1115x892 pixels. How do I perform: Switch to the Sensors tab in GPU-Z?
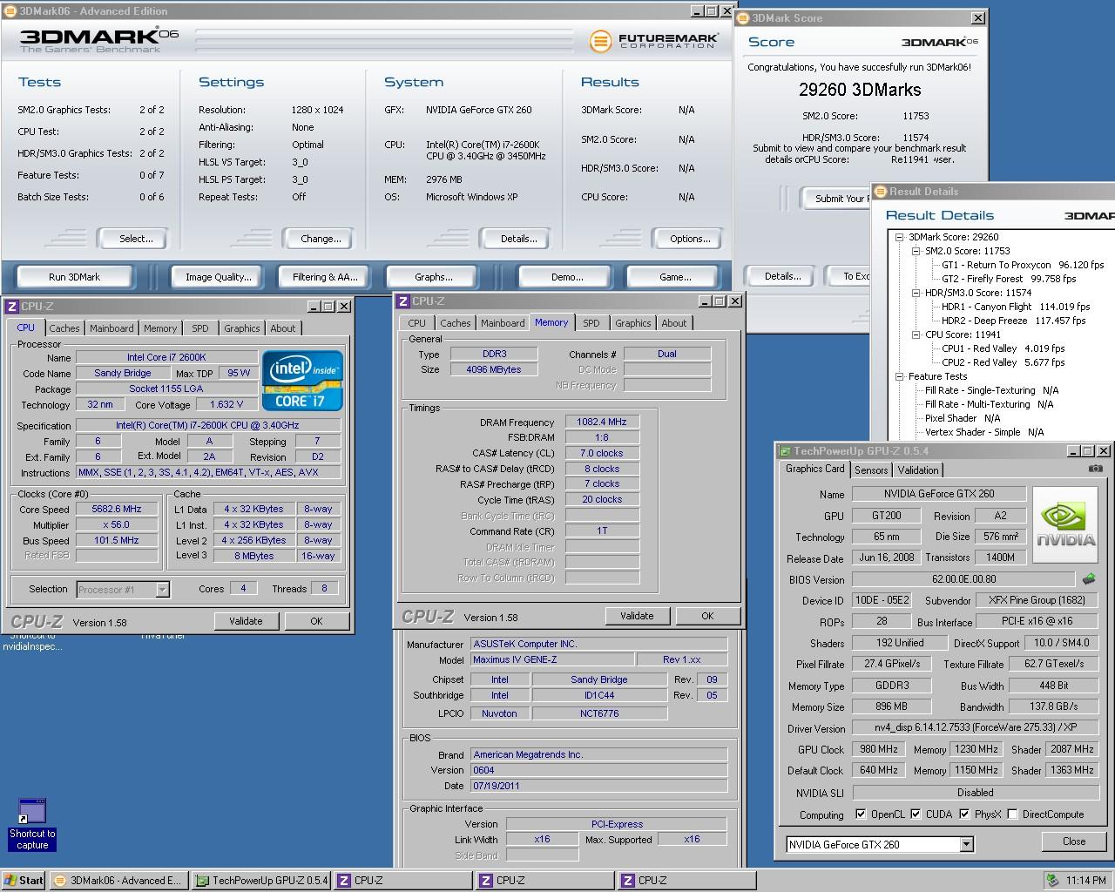coord(871,470)
